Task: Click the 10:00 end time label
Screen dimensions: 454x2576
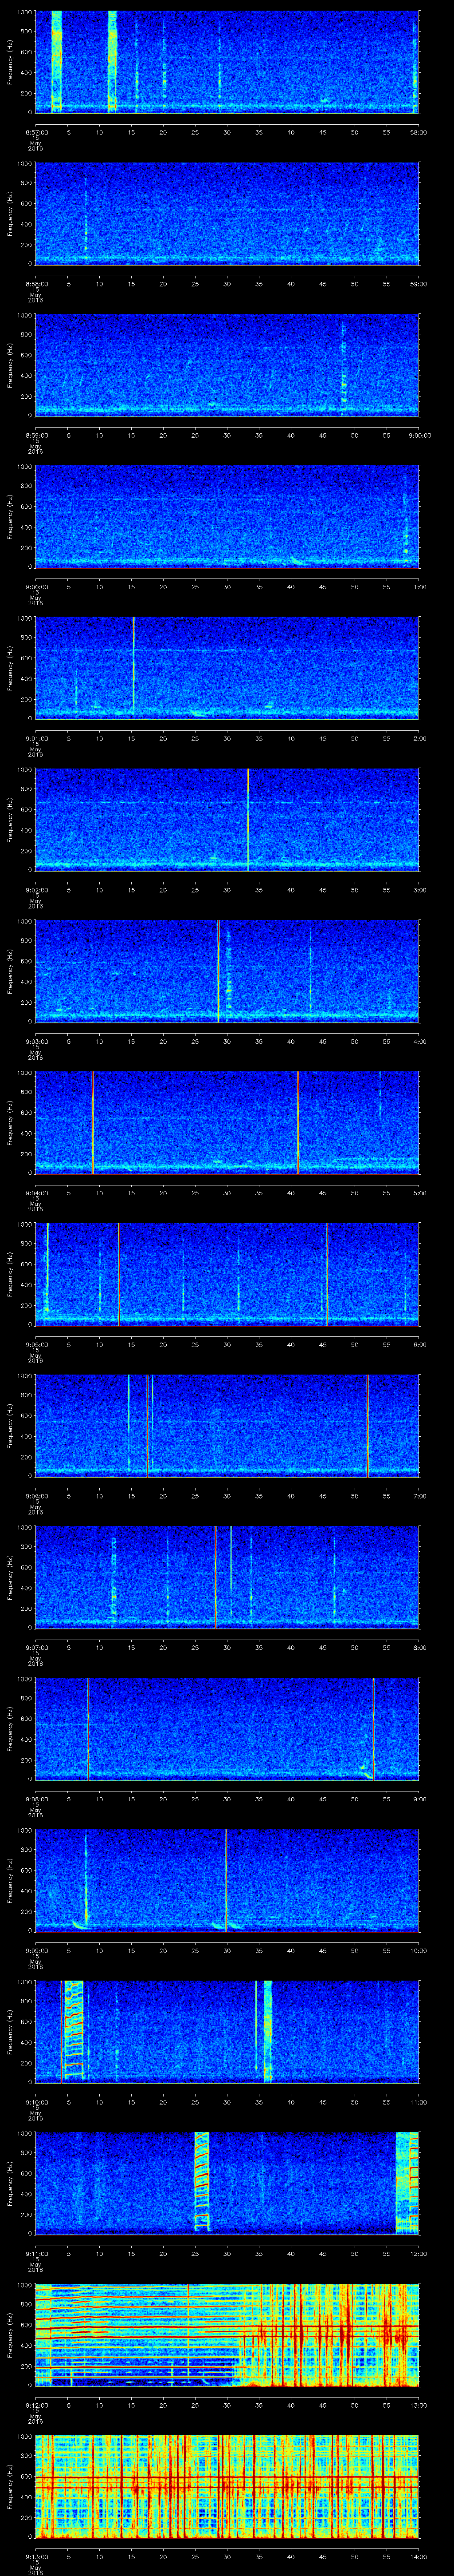Action: pyautogui.click(x=419, y=1950)
